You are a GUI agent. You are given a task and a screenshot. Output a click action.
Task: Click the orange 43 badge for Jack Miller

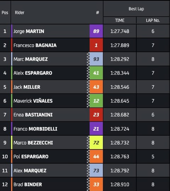[x=96, y=87]
